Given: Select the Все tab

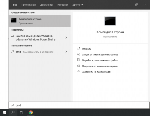Looking at the screenshot, I should point(15,5).
